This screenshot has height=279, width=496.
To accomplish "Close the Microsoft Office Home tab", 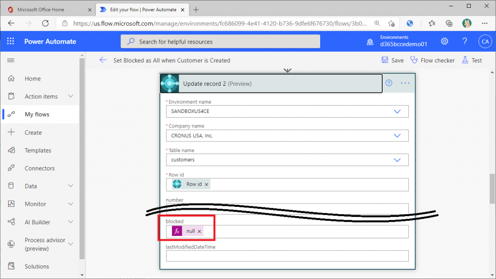I will pos(90,10).
